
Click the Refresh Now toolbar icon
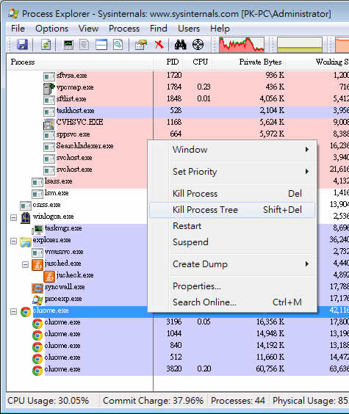tap(46, 44)
